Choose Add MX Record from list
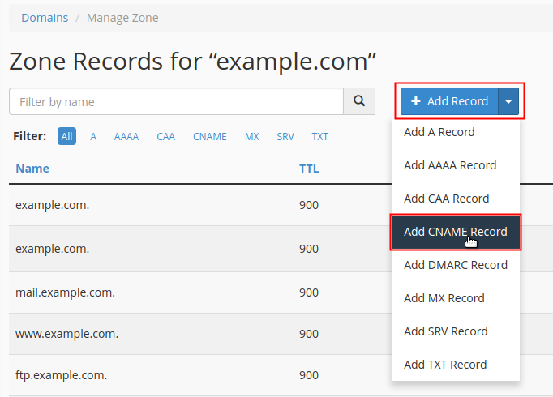 point(444,298)
